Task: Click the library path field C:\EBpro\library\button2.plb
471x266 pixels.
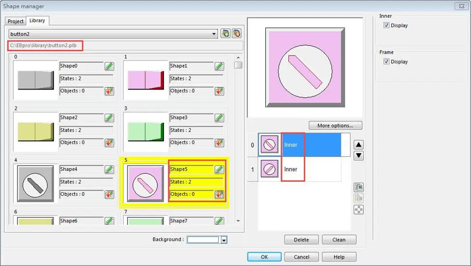Action: tap(126, 45)
